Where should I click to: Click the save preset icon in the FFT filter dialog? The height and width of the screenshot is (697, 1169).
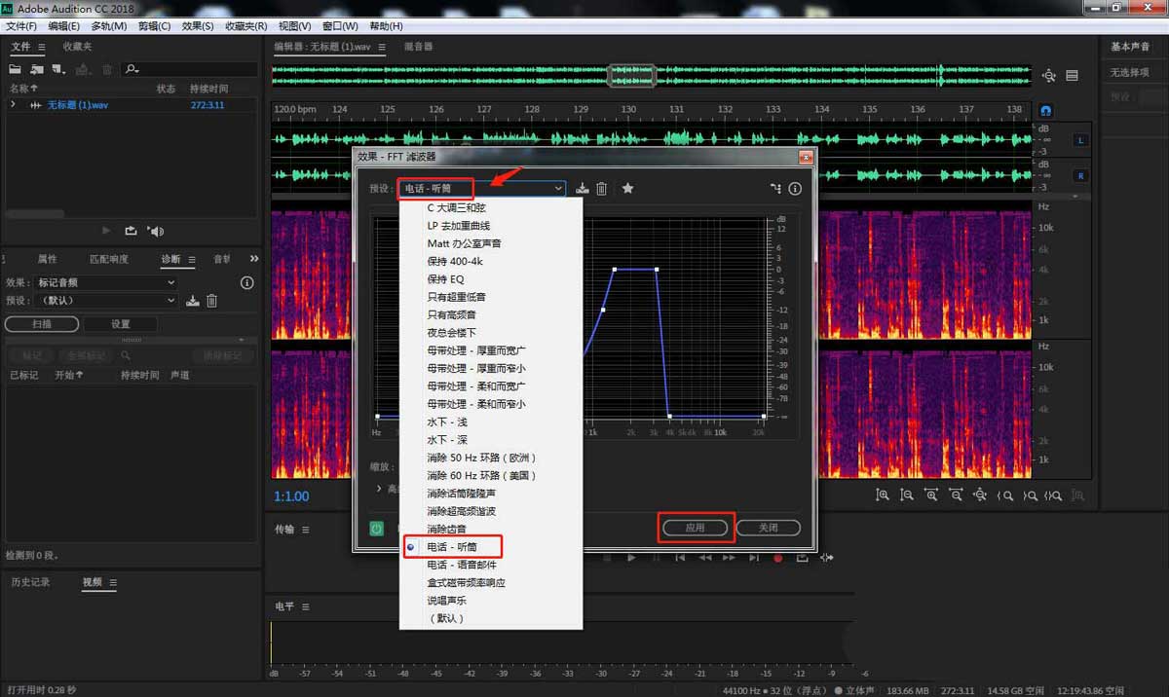click(583, 189)
